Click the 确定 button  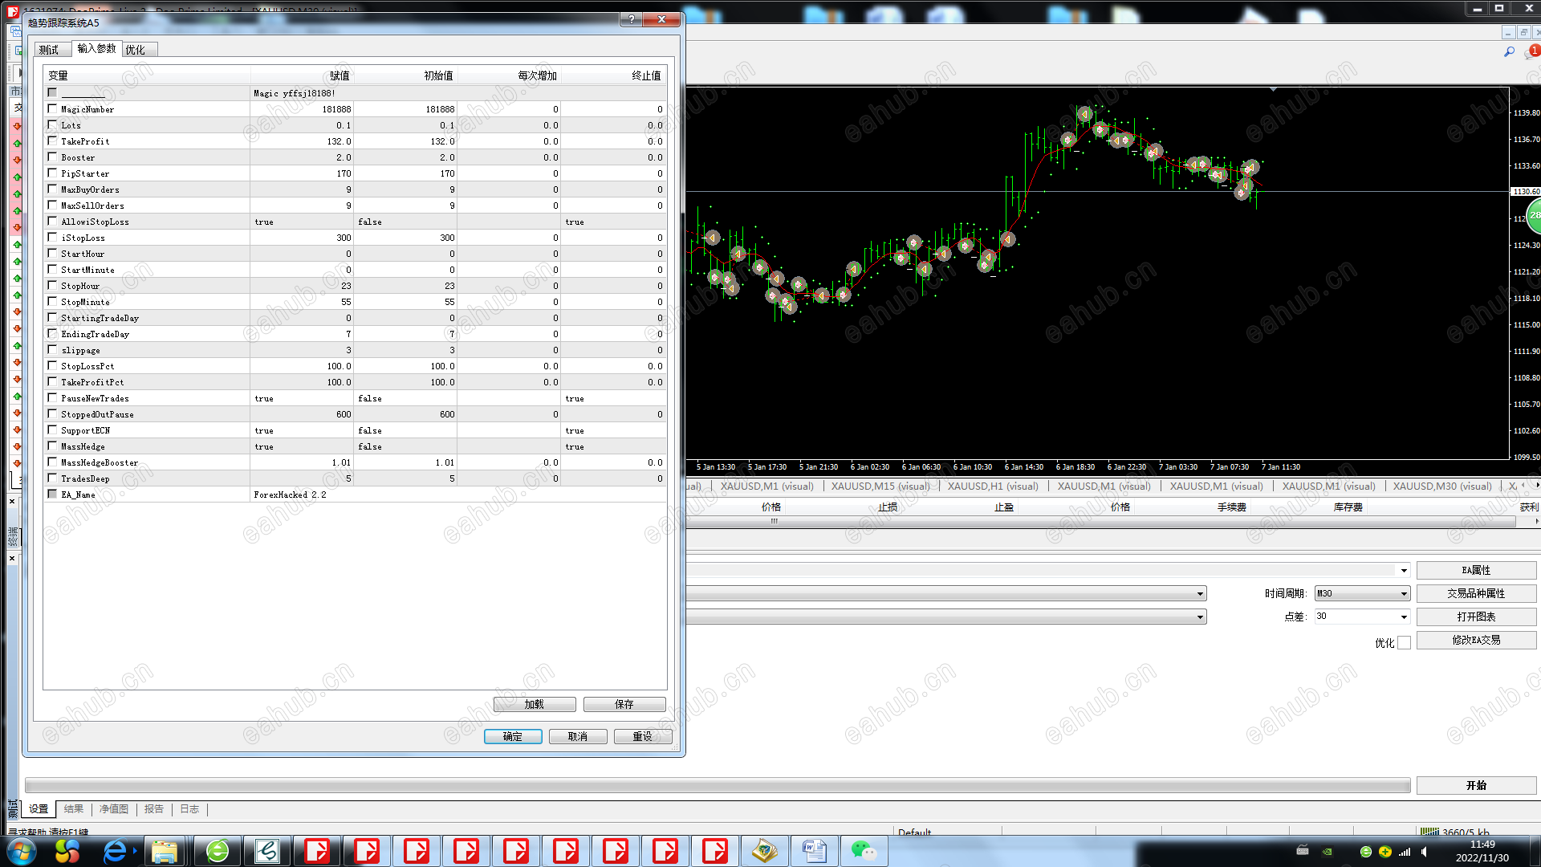tap(513, 736)
